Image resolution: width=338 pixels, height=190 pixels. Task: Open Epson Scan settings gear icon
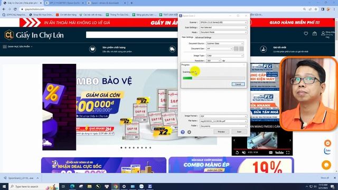click(189, 132)
